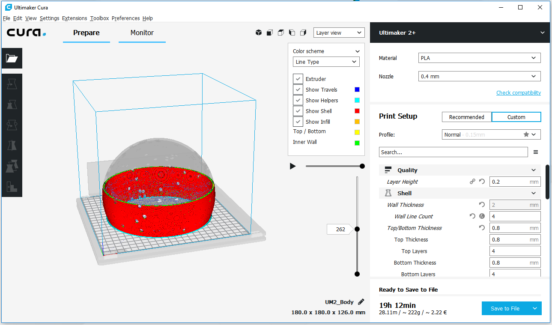The image size is (552, 325).
Task: Select the Scale tool
Action: (x=12, y=104)
